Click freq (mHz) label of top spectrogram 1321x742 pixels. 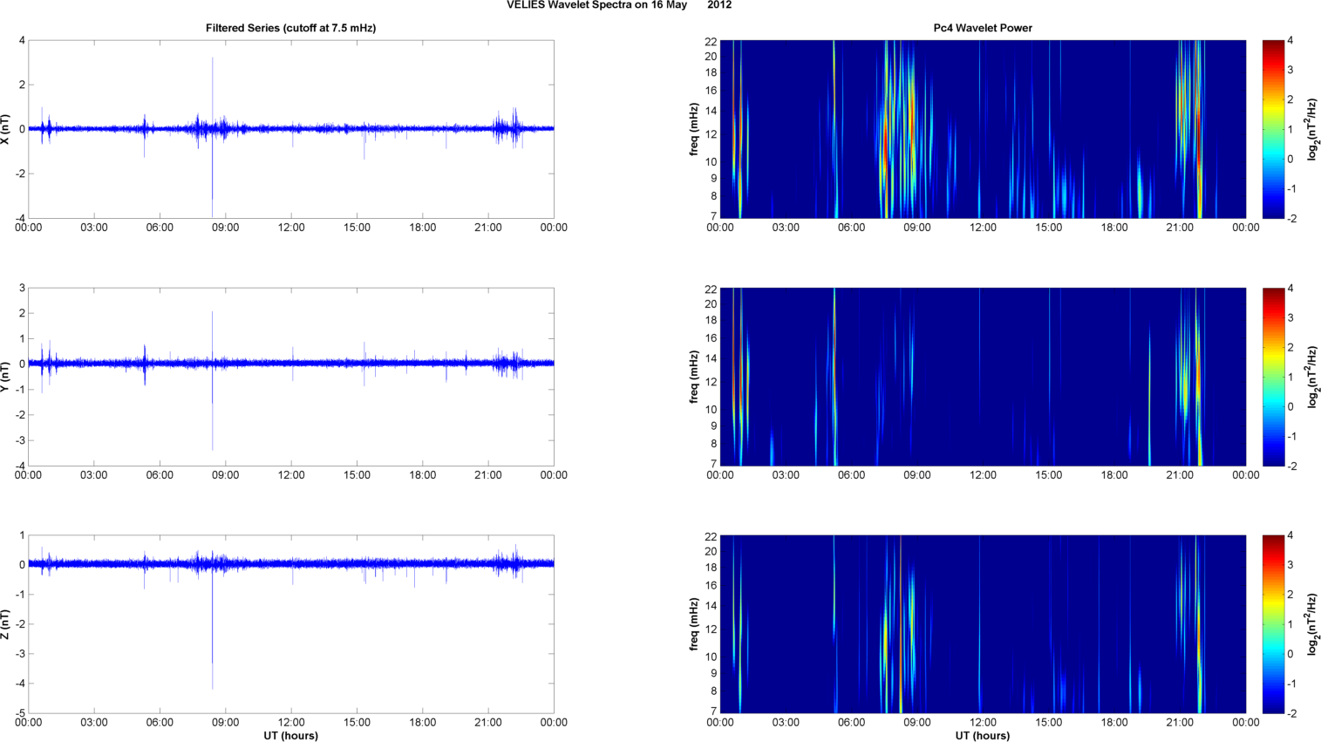point(694,129)
